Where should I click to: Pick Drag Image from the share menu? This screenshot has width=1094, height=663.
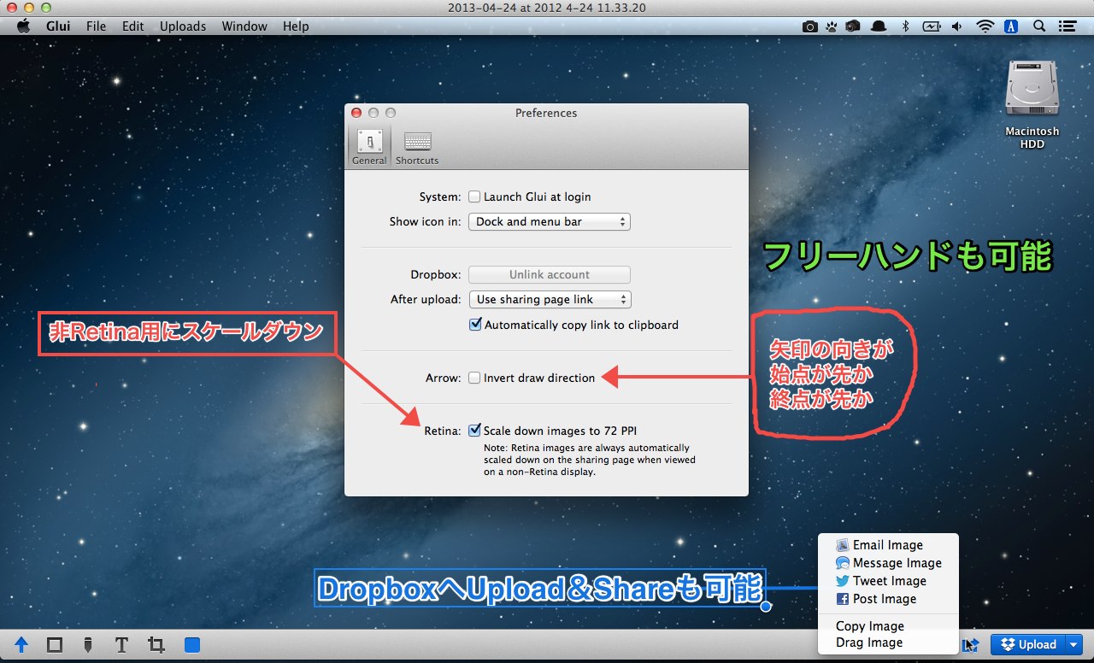(888, 642)
